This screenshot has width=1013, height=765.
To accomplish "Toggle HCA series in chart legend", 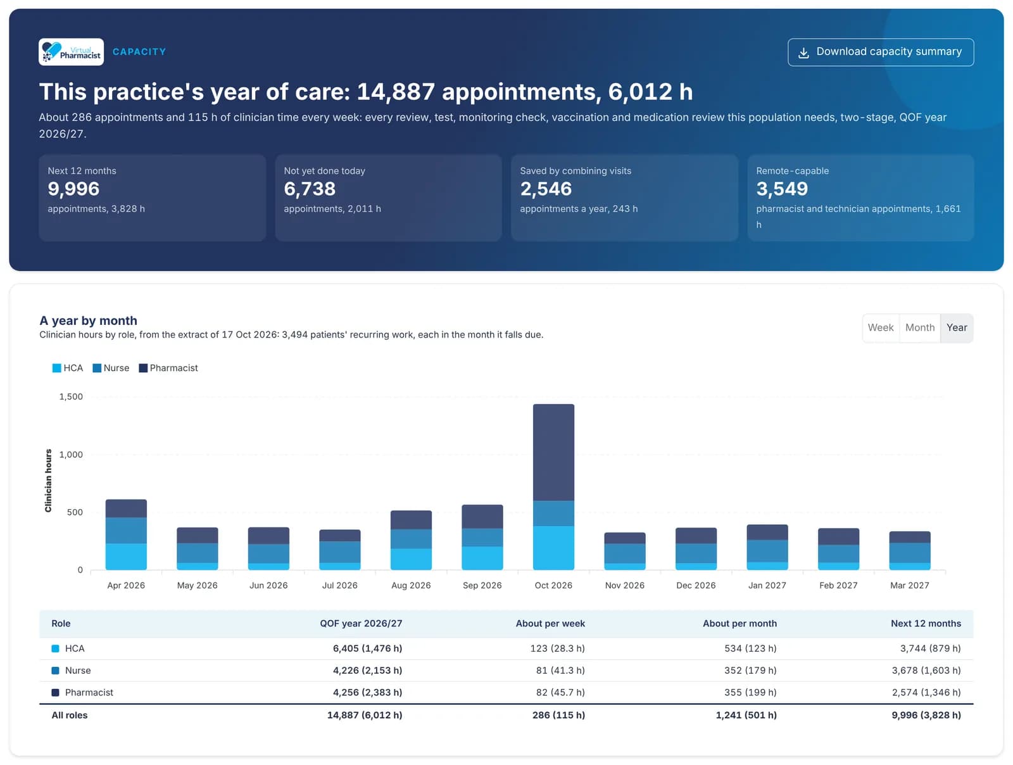I will point(68,368).
